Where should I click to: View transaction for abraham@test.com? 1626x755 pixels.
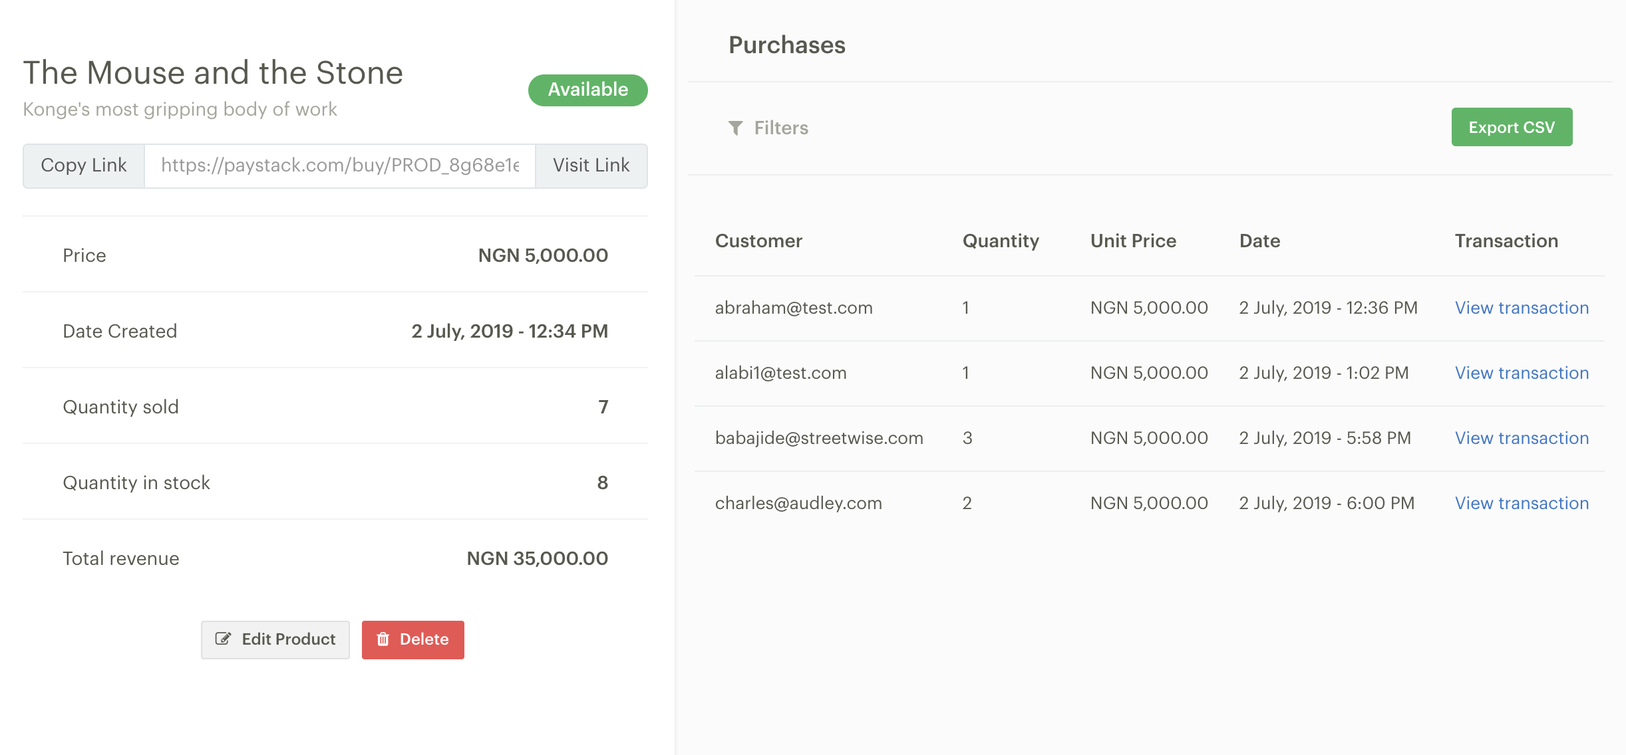point(1522,308)
